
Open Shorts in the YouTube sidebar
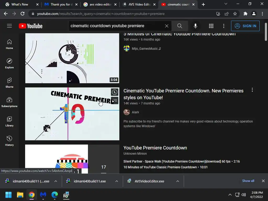click(9, 83)
